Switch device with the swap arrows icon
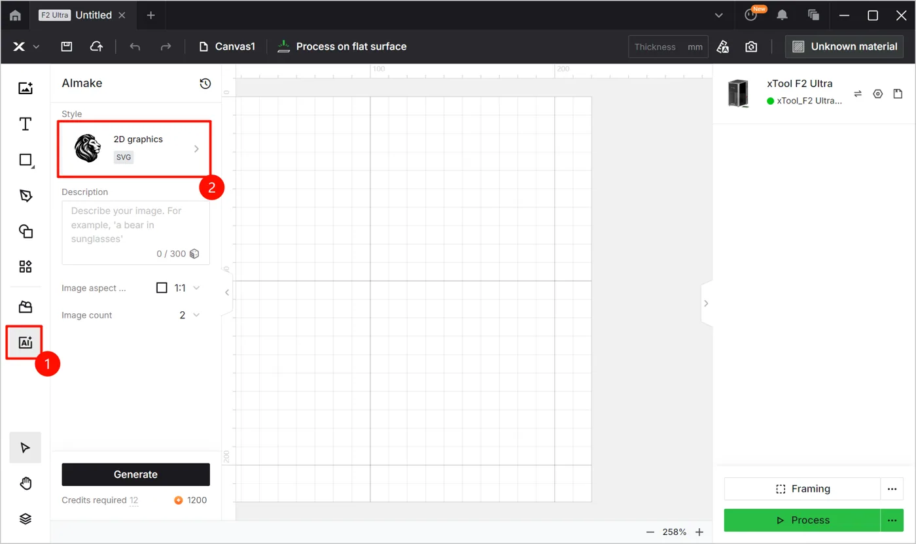Screen dimensions: 916x544 (x=858, y=94)
